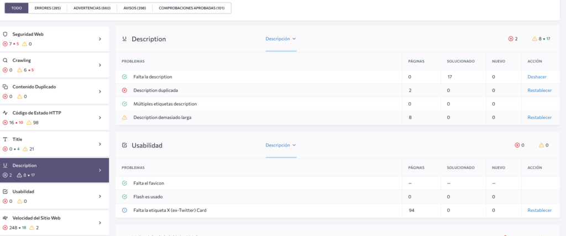Open the Descripción dropdown in the Description panel
566x236 pixels.
pyautogui.click(x=281, y=39)
